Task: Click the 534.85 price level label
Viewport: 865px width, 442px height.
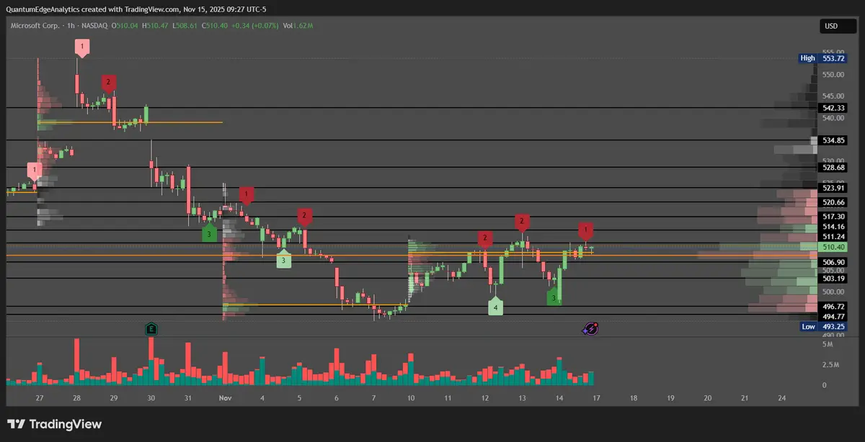Action: [833, 140]
